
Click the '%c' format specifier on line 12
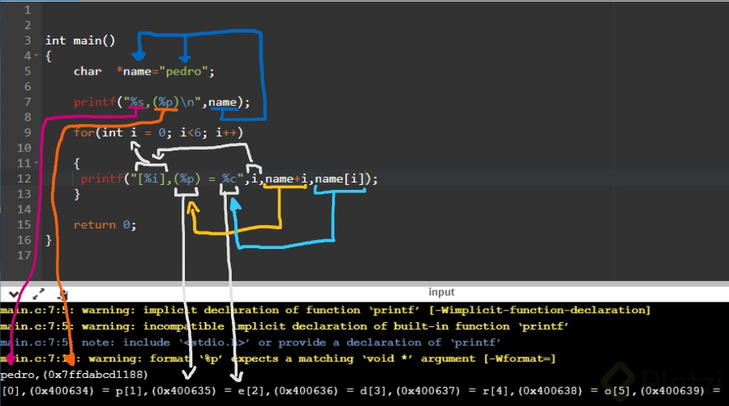pyautogui.click(x=229, y=178)
